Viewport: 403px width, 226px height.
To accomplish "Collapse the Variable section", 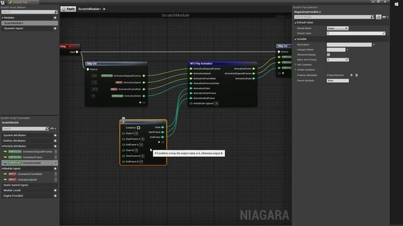I will (x=295, y=39).
